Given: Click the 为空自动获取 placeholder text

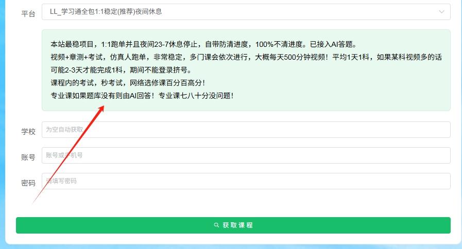Looking at the screenshot, I should 64,130.
